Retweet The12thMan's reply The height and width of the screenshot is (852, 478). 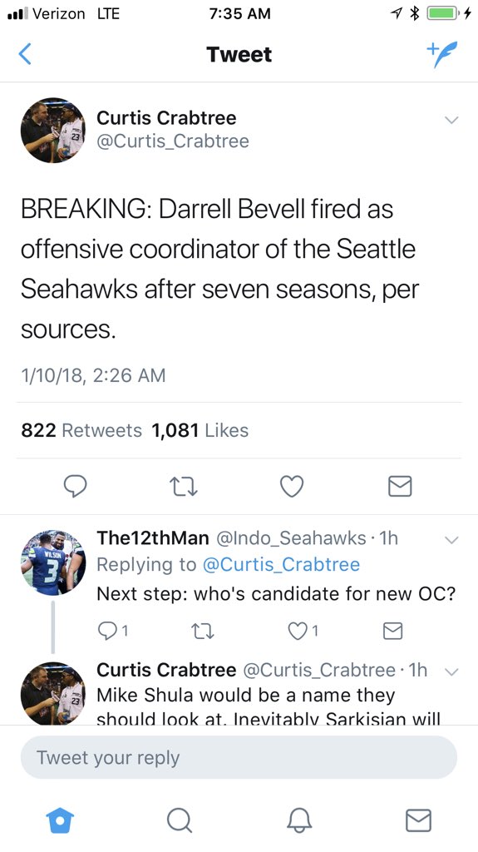pos(204,631)
